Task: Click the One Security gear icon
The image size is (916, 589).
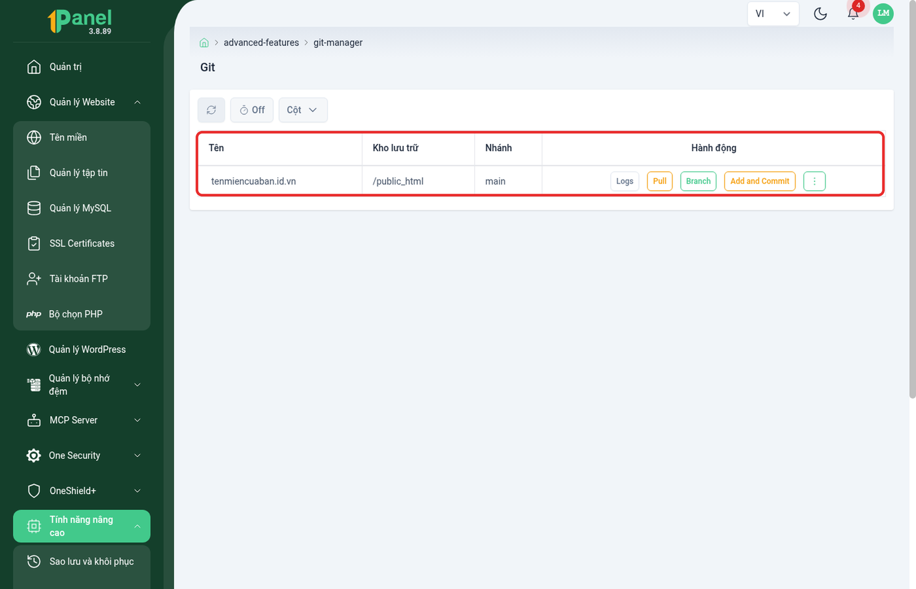Action: (x=34, y=455)
